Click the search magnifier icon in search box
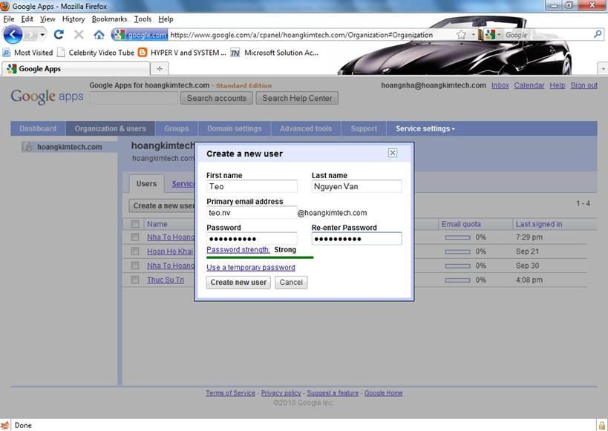 [x=598, y=35]
